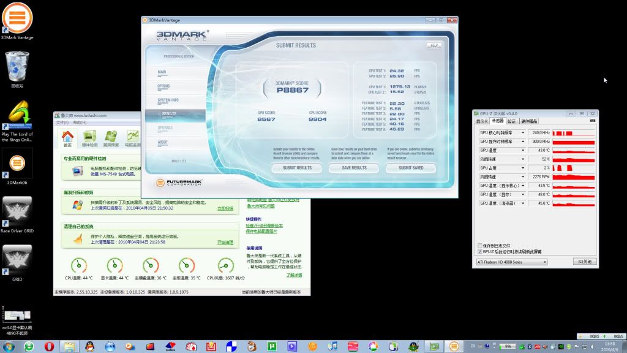Launch Race Driver GRID desktop shortcut
The width and height of the screenshot is (627, 353).
pyautogui.click(x=17, y=211)
